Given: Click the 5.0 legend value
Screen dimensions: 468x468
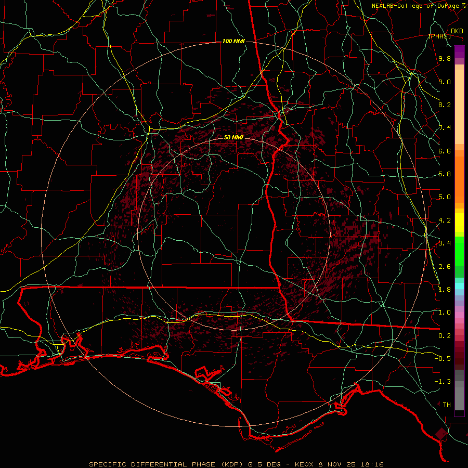Looking at the screenshot, I should coord(445,197).
